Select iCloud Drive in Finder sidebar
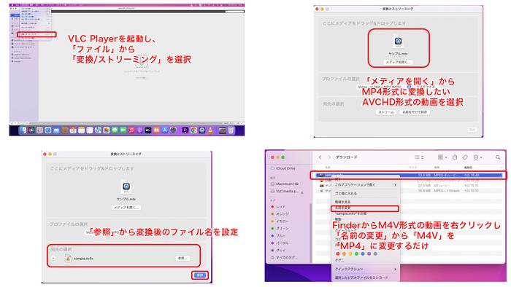Screen dimensions: 511x287 [x=283, y=168]
